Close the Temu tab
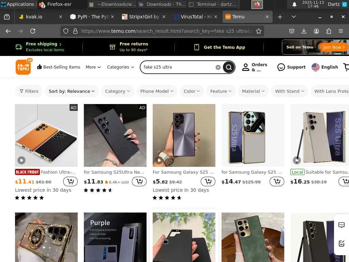Image resolution: width=349 pixels, height=262 pixels. click(x=267, y=17)
